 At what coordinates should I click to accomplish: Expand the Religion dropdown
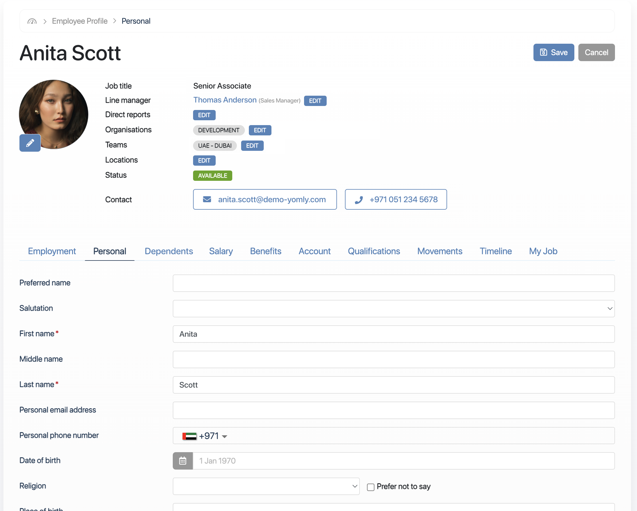(x=354, y=486)
